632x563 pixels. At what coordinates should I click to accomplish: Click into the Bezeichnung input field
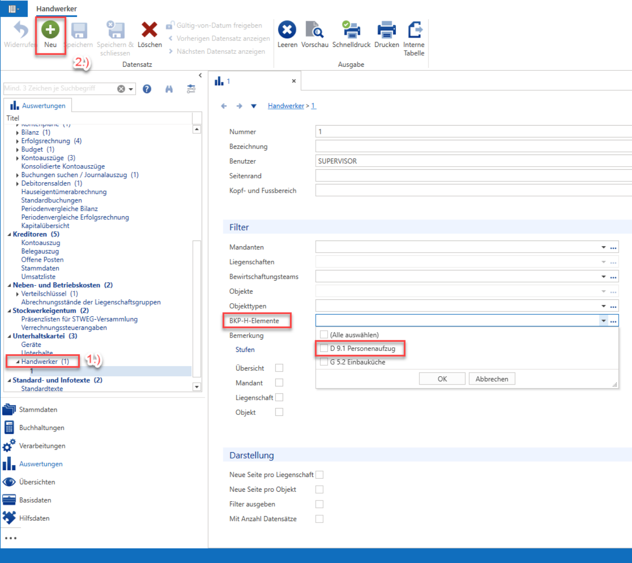coord(474,146)
